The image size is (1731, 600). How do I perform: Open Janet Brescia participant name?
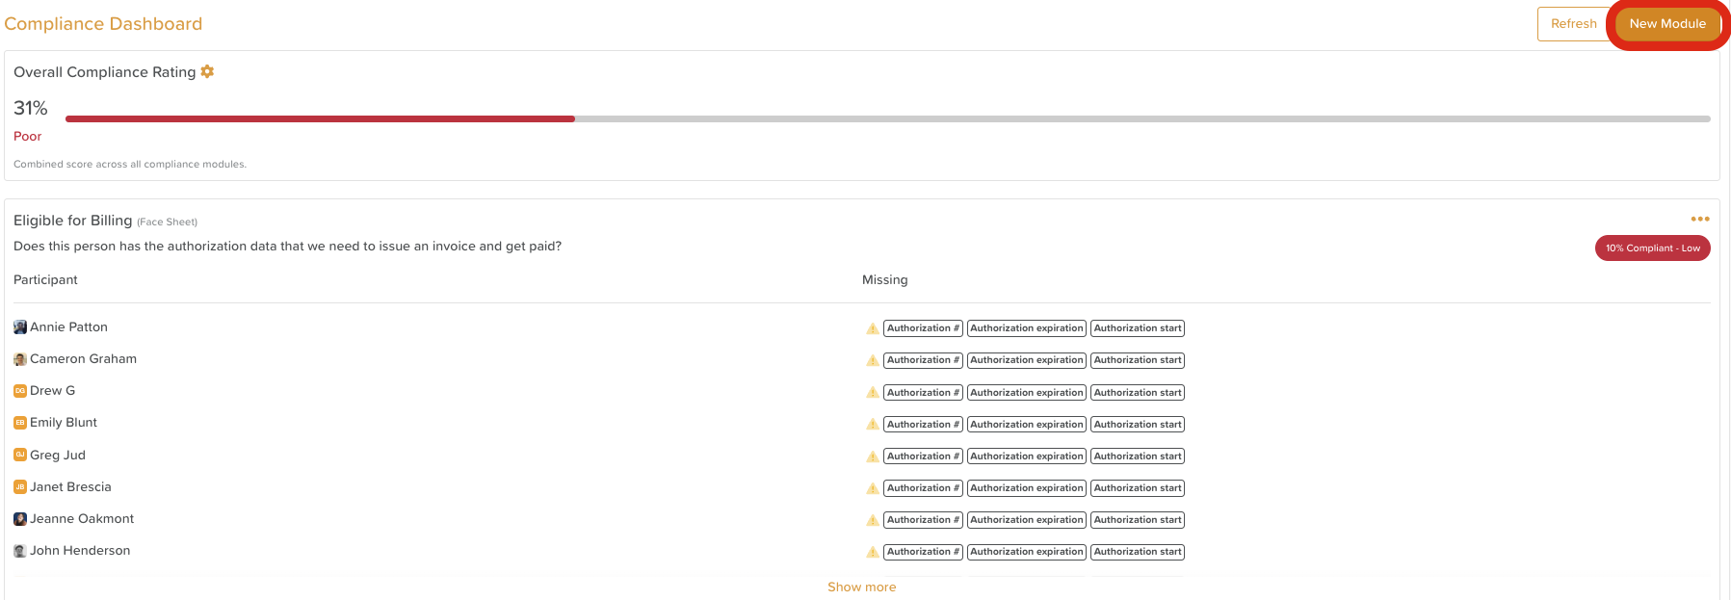tap(70, 487)
